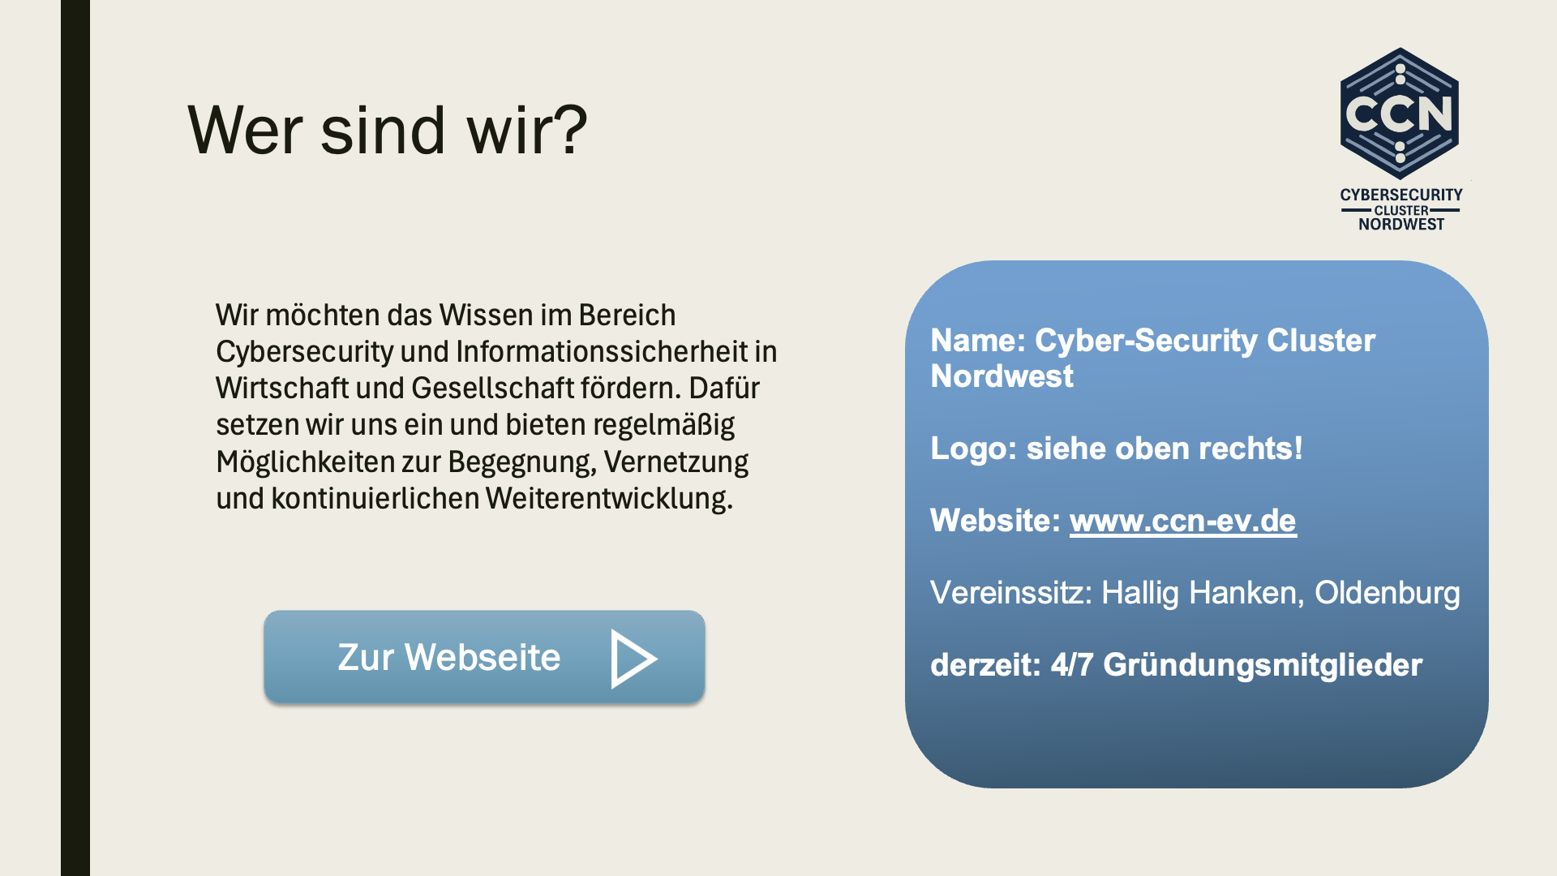Click the "Wer sind wir?" slide title
This screenshot has width=1557, height=876.
387,130
